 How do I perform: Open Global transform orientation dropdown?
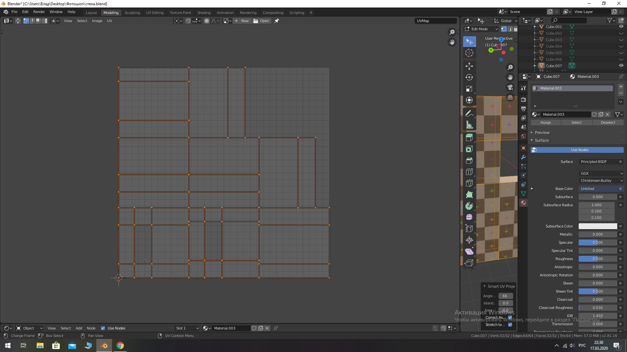click(506, 21)
